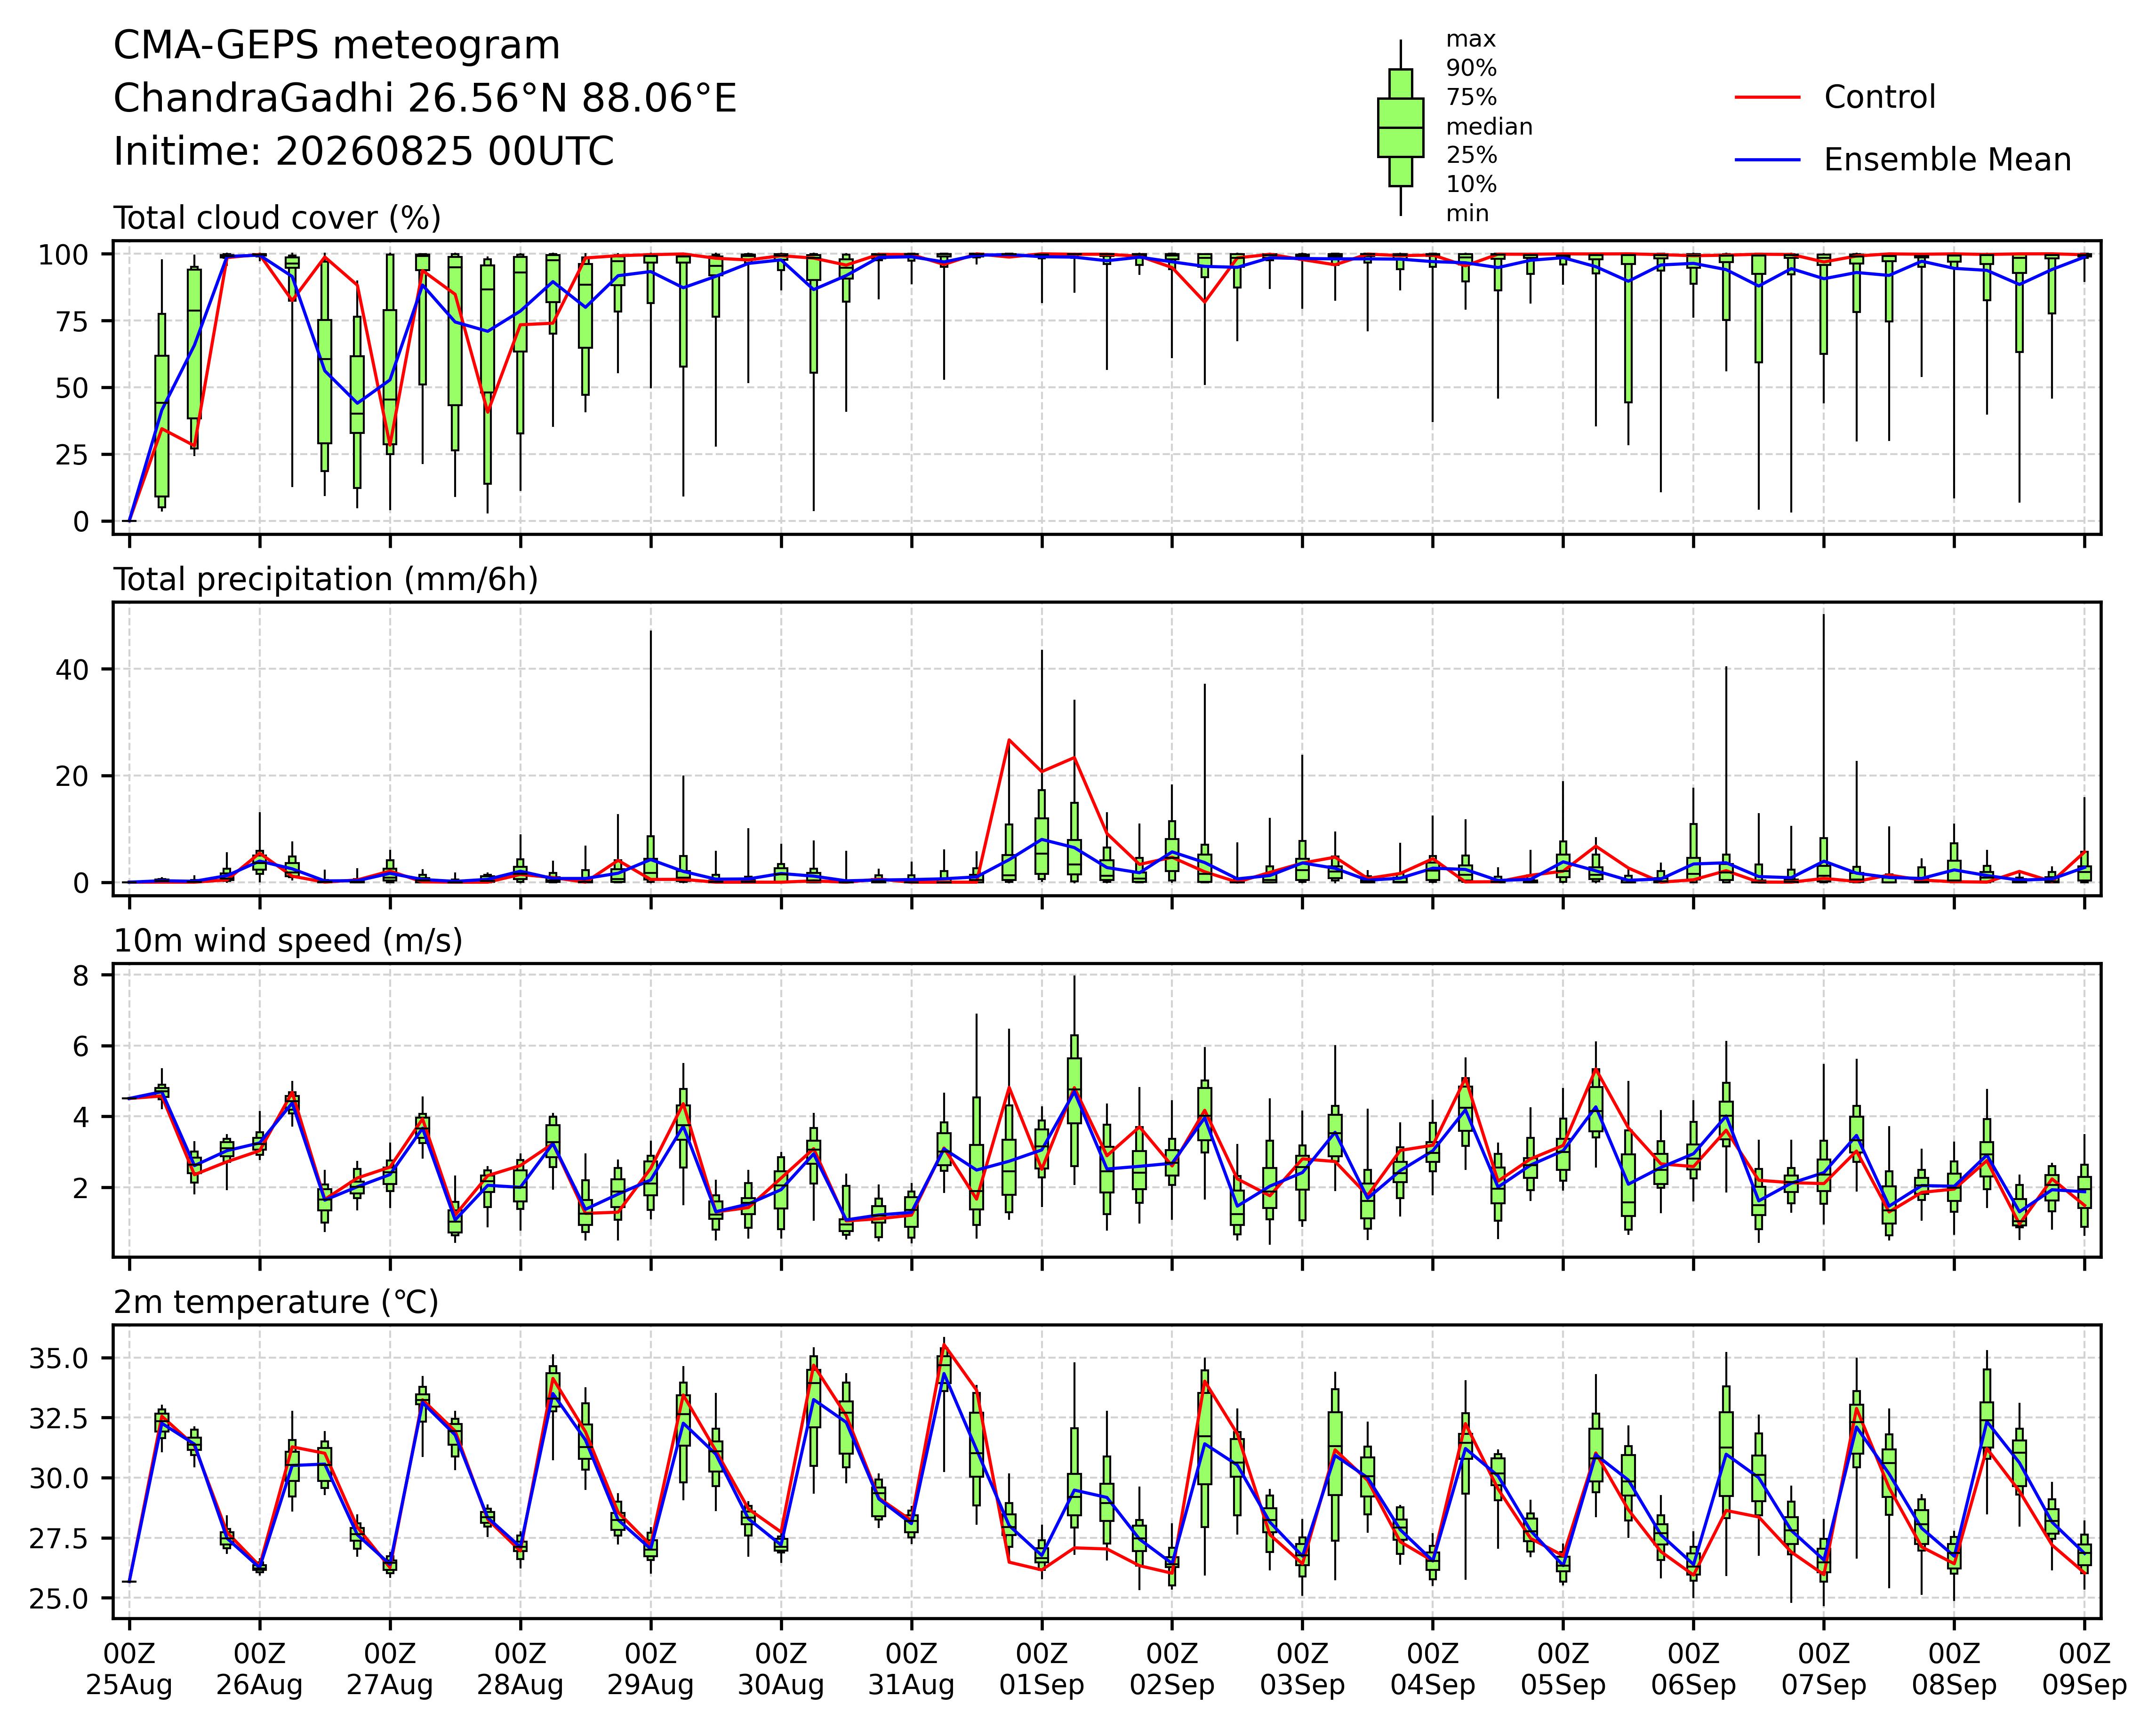
Task: Select the Control legend label
Action: pyautogui.click(x=1879, y=97)
